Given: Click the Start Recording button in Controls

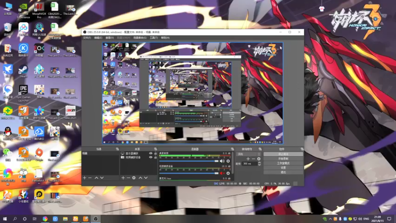Looking at the screenshot, I should coord(283,159).
